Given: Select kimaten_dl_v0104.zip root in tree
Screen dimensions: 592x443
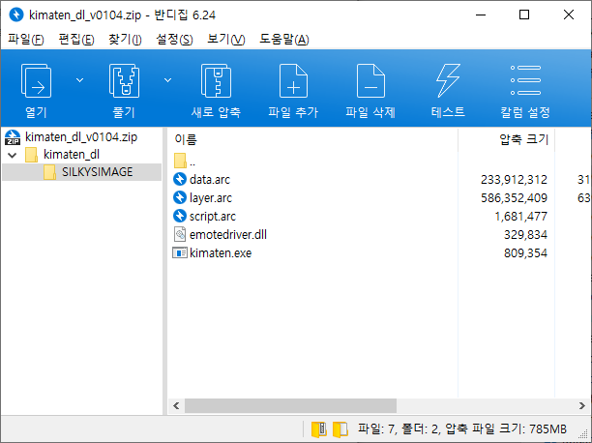Looking at the screenshot, I should click(81, 136).
